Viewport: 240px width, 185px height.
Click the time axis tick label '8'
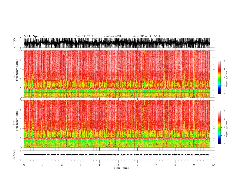click(175, 165)
